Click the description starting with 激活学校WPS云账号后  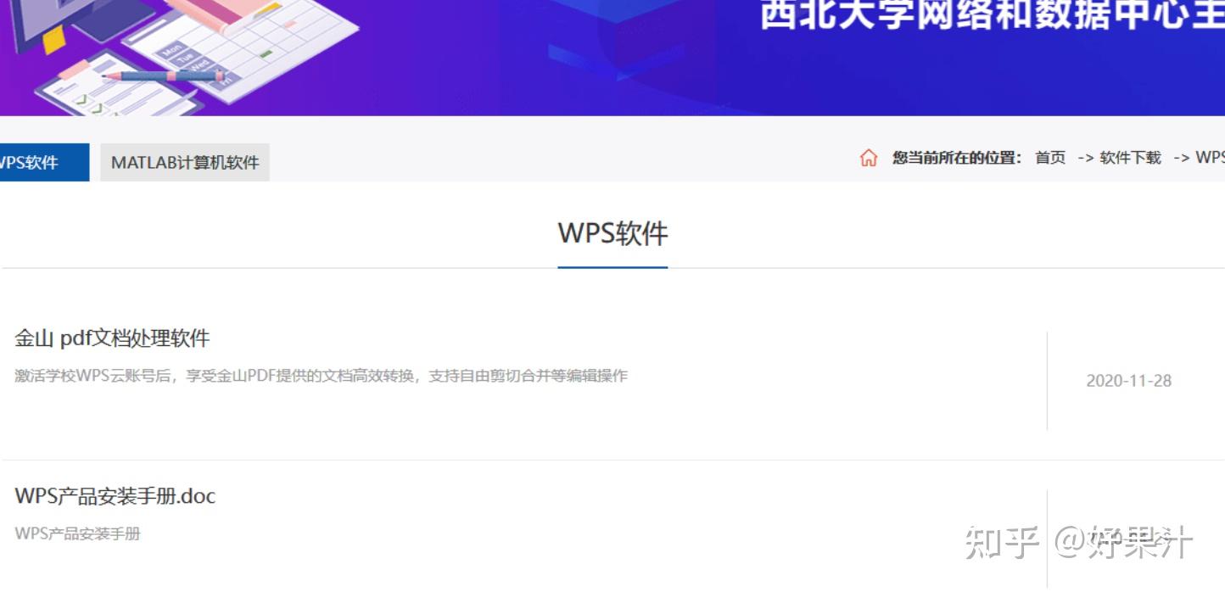tap(322, 376)
